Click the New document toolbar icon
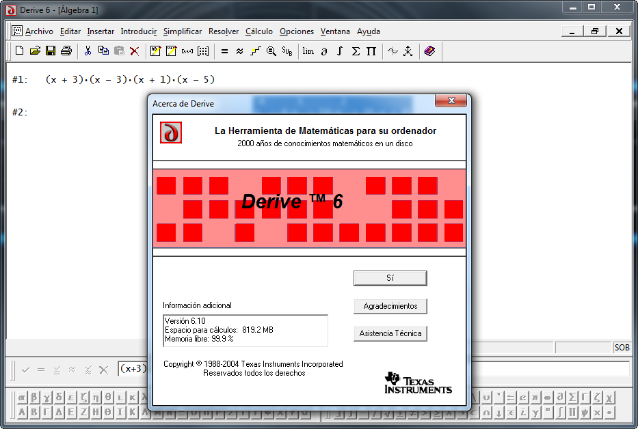 [x=19, y=51]
